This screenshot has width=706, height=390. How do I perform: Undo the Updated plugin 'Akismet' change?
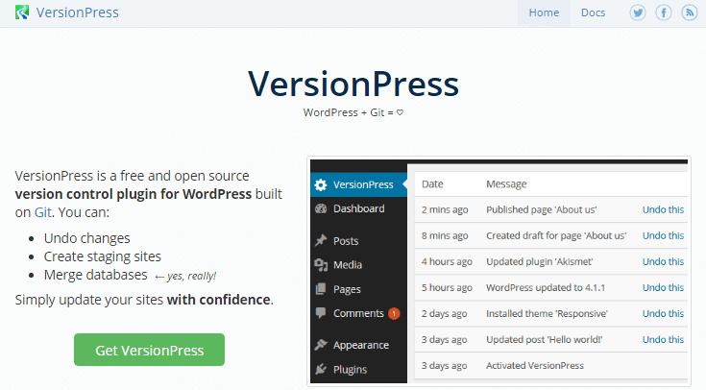tap(663, 261)
